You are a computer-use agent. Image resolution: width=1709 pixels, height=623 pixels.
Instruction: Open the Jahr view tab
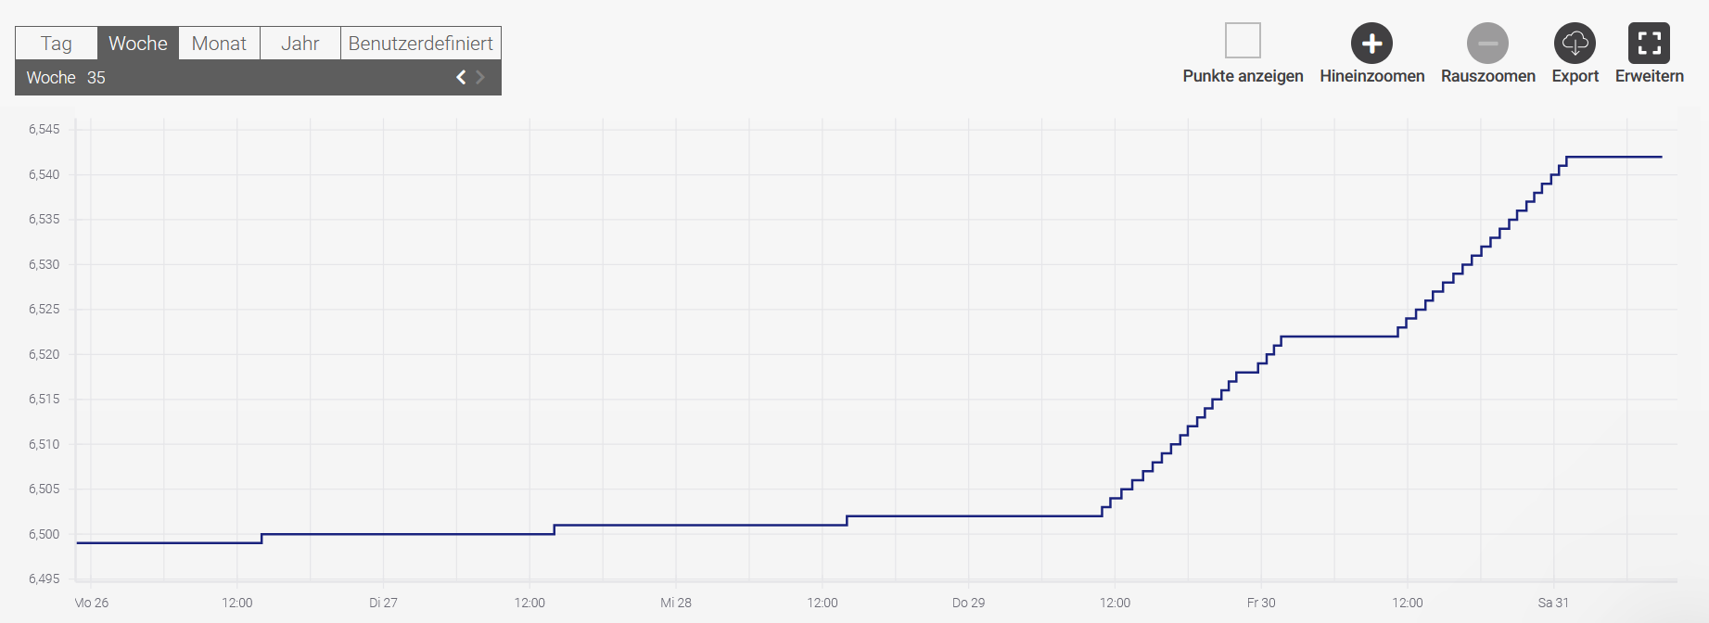click(300, 44)
